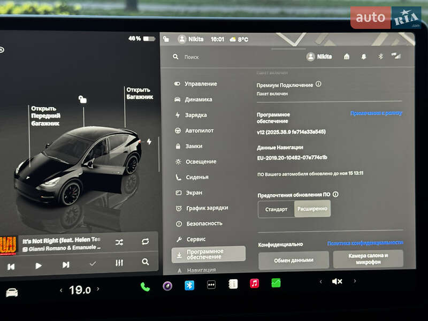This screenshot has height=321, width=428.
Task: Tap the right chevron next to mute
Action: tap(355, 281)
